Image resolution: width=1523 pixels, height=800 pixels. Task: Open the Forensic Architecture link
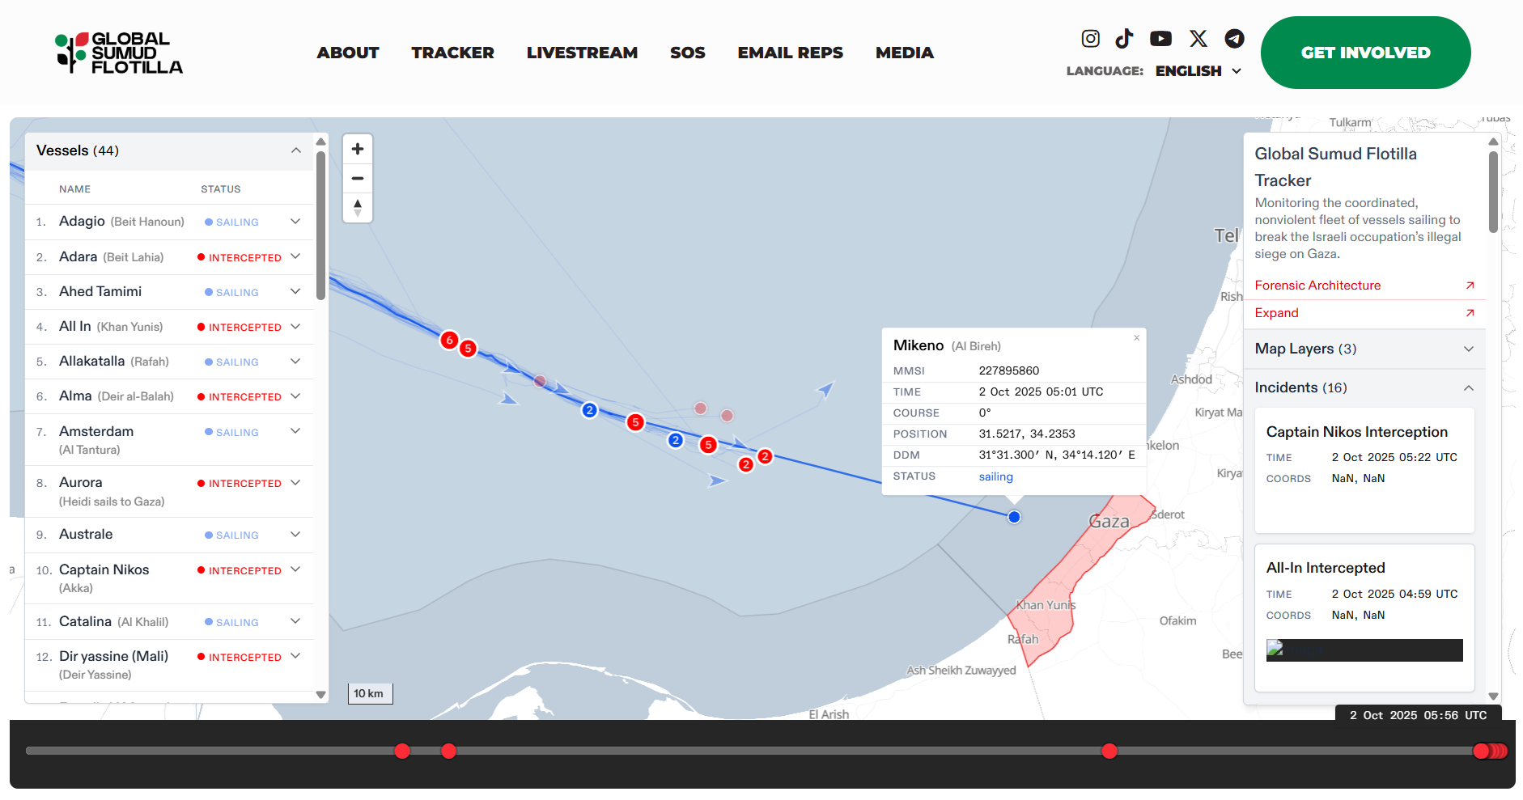coord(1317,286)
